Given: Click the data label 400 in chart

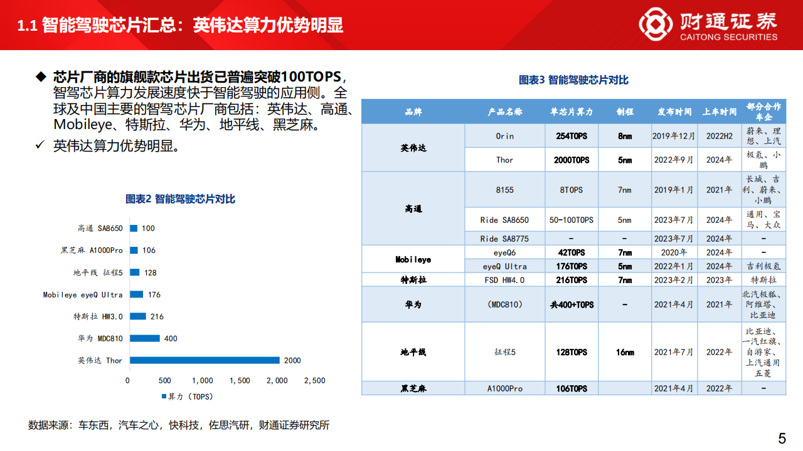Looking at the screenshot, I should 171,338.
